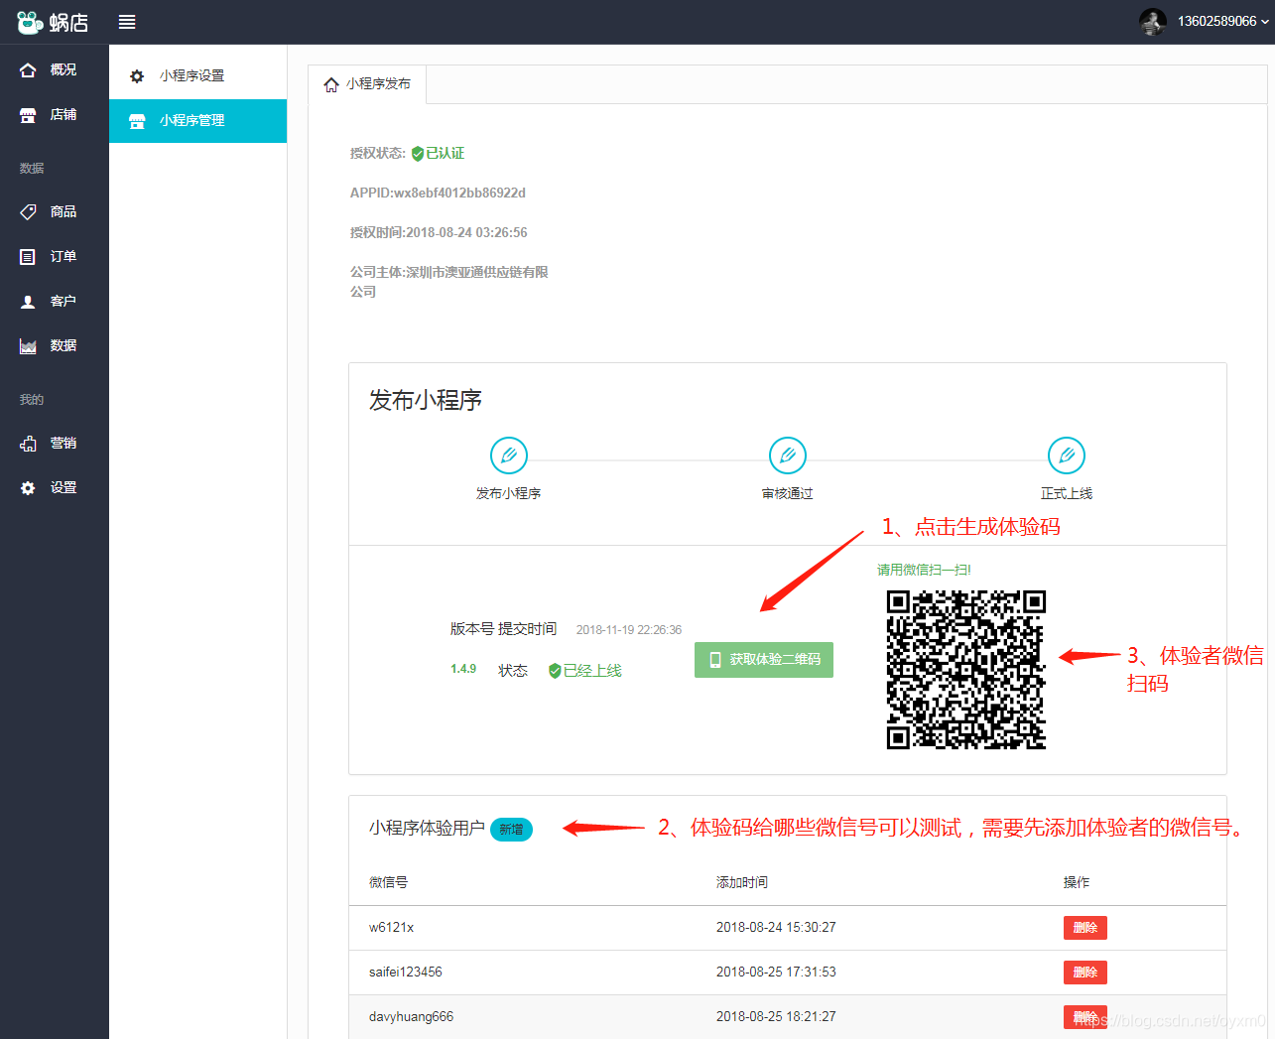This screenshot has height=1039, width=1275.
Task: Click the APPID:wx8ebf4012bb86922d text
Action: (x=438, y=193)
